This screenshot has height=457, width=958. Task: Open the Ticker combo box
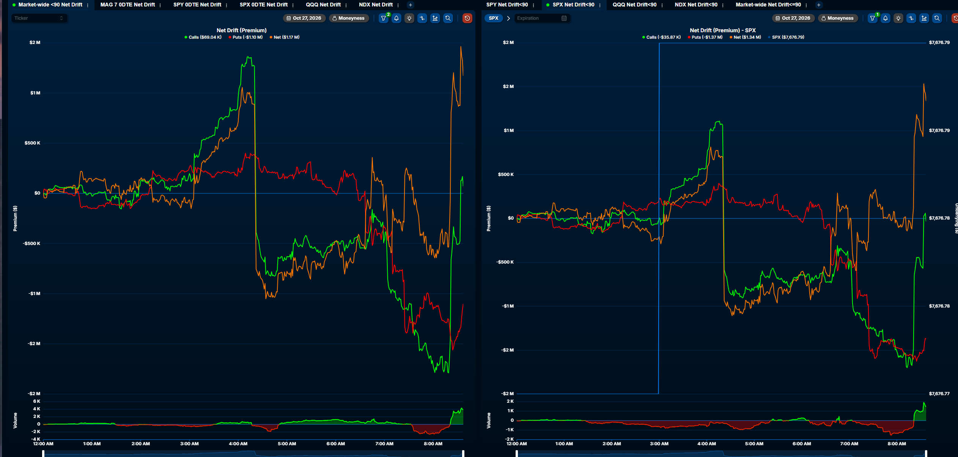click(39, 18)
